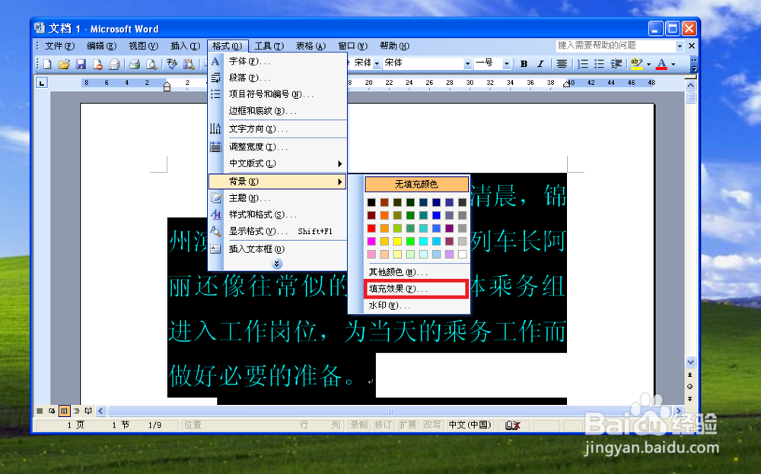Image resolution: width=761 pixels, height=474 pixels.
Task: Pick the bright yellow color swatch in the palette
Action: tap(397, 242)
